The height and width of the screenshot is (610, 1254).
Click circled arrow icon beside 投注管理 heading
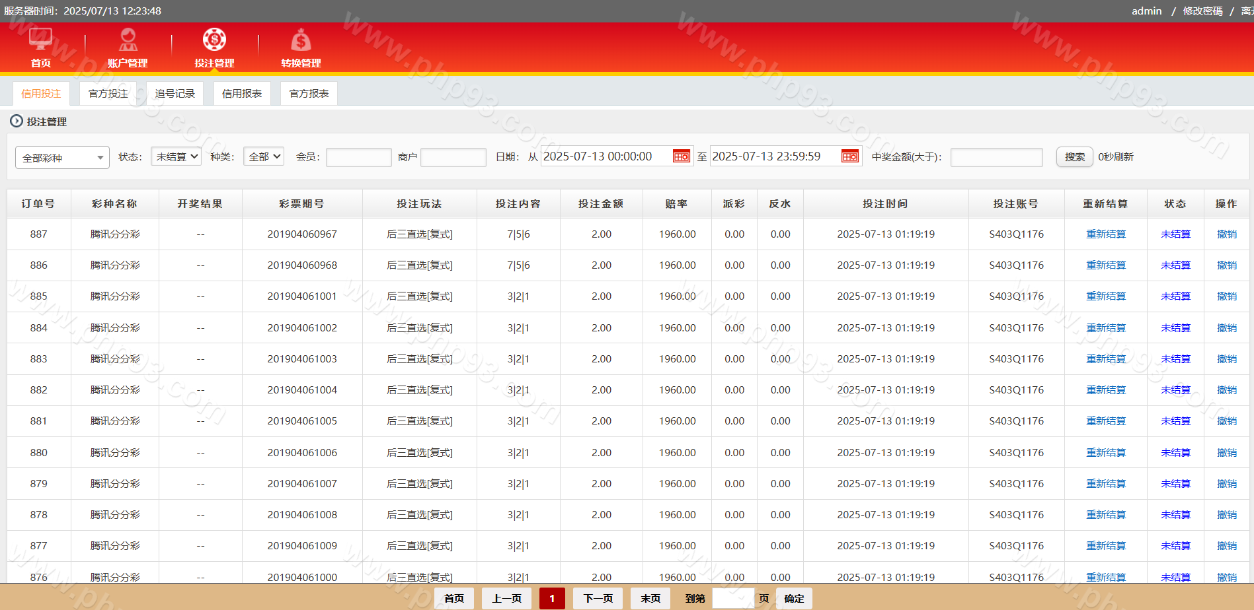point(17,121)
